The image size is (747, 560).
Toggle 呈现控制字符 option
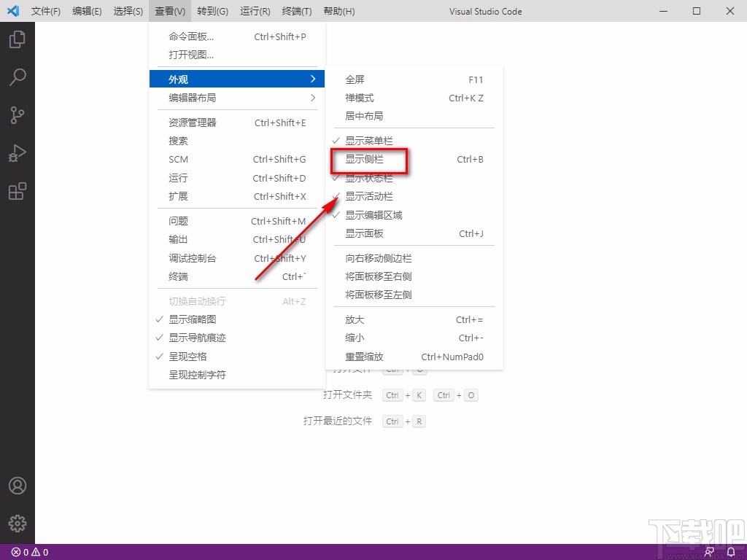point(237,376)
